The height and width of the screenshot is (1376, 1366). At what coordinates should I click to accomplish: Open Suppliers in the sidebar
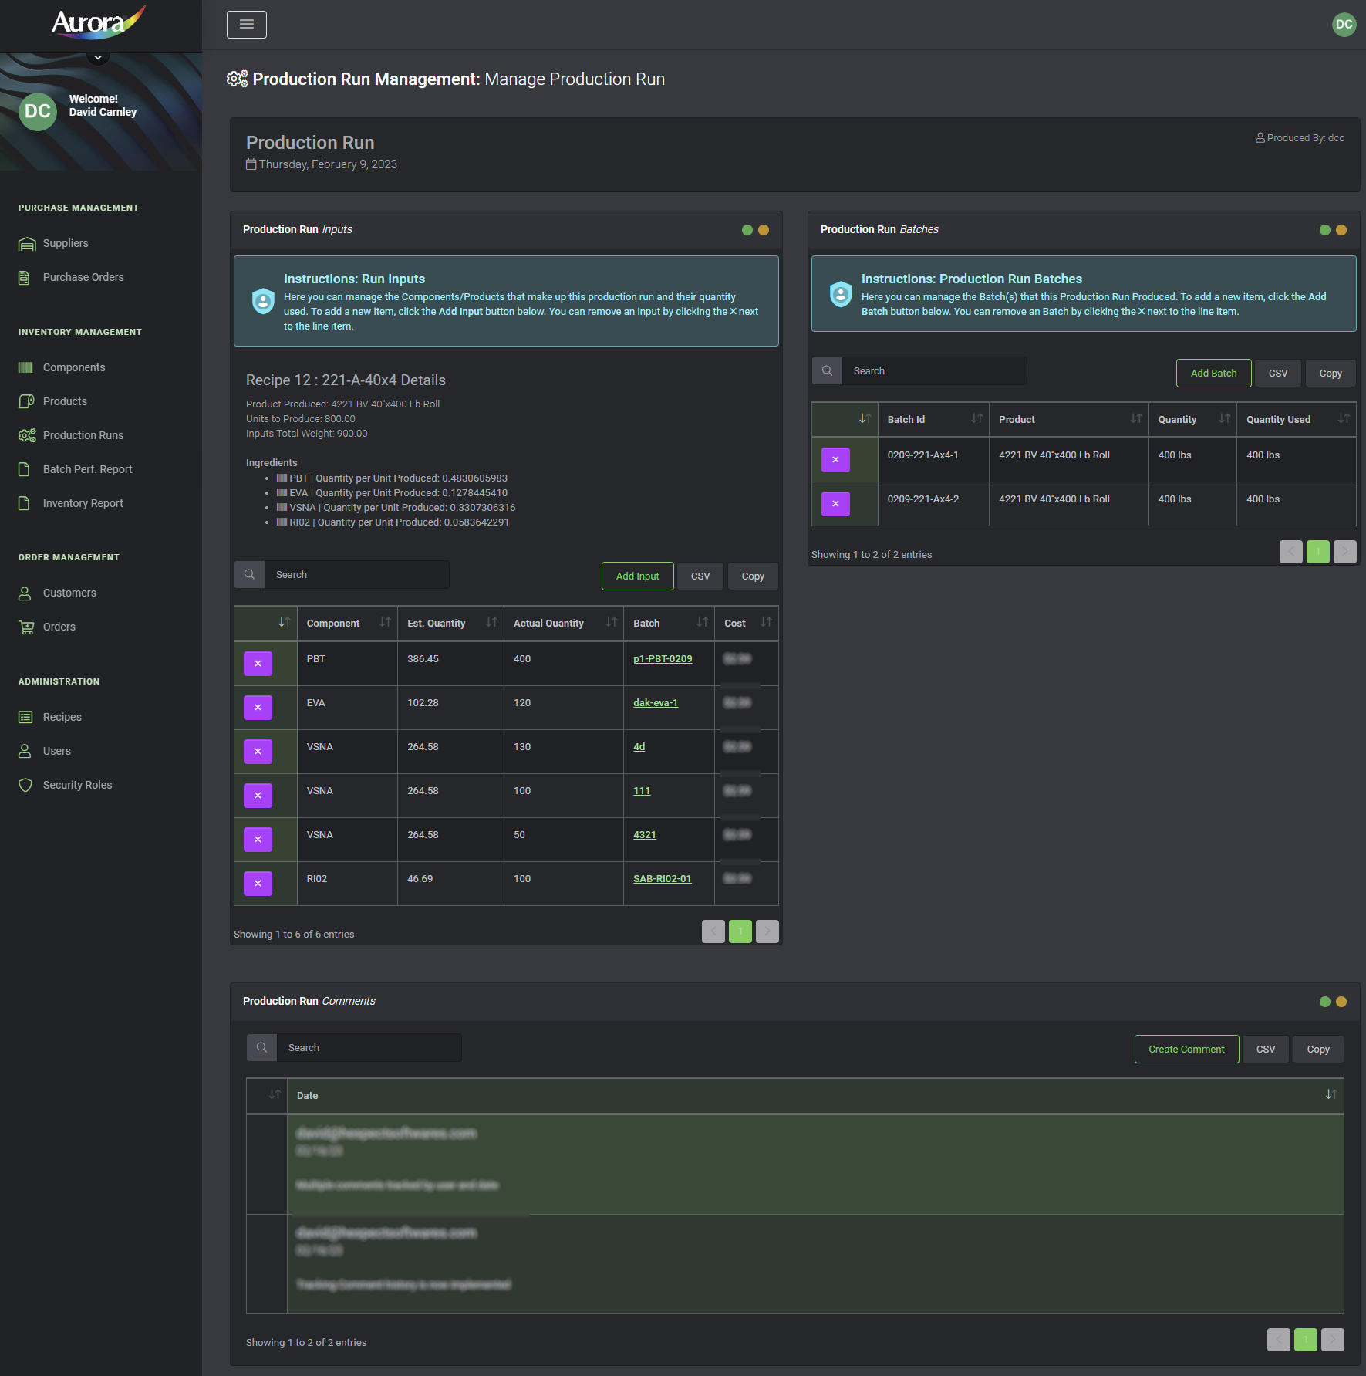click(66, 243)
